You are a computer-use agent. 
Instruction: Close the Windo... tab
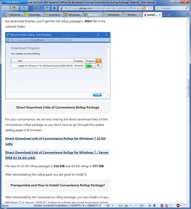tap(140, 15)
